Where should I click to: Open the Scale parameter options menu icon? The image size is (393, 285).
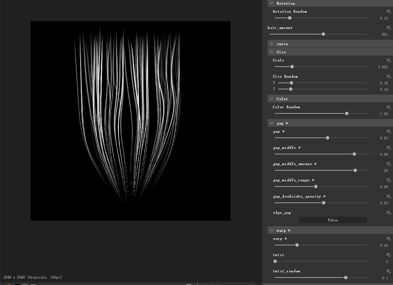[x=388, y=60]
